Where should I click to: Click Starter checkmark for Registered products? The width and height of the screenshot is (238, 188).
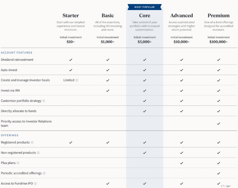71,142
